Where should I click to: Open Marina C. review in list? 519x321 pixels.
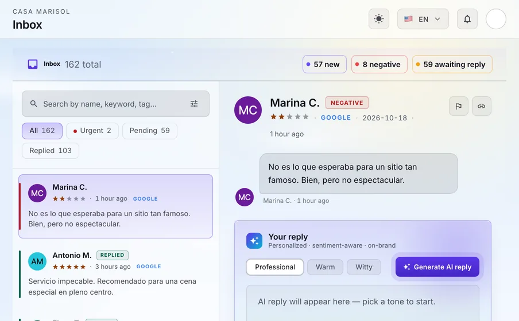pyautogui.click(x=115, y=206)
